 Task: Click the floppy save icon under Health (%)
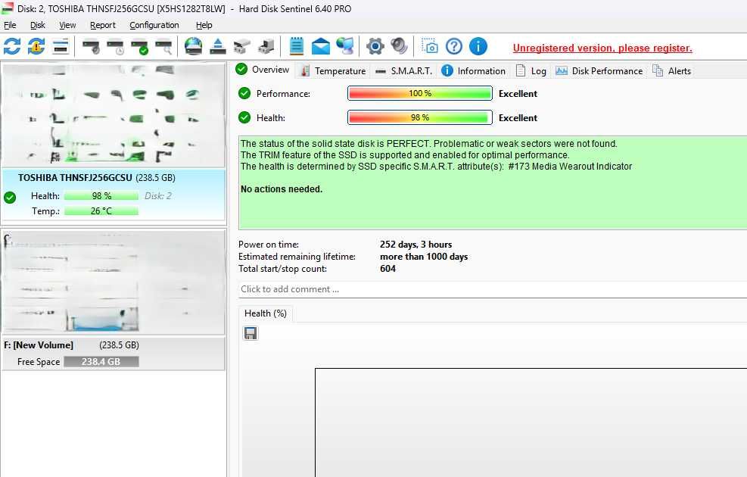click(x=251, y=333)
